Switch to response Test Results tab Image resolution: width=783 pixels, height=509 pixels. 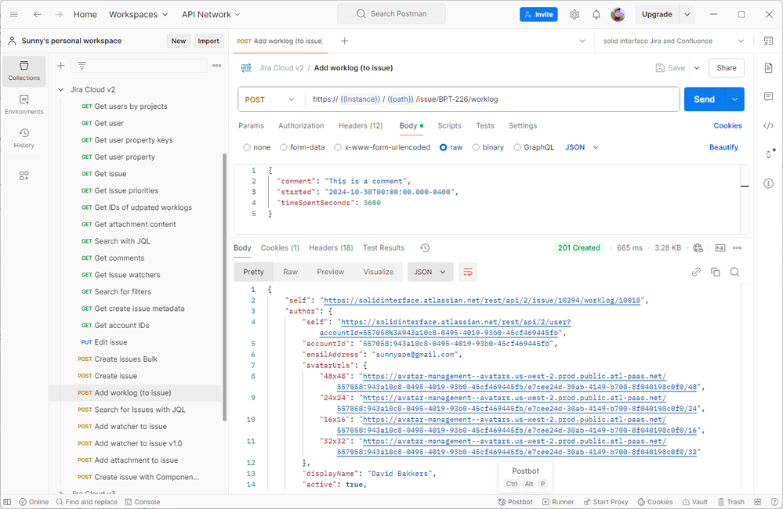[x=383, y=247]
